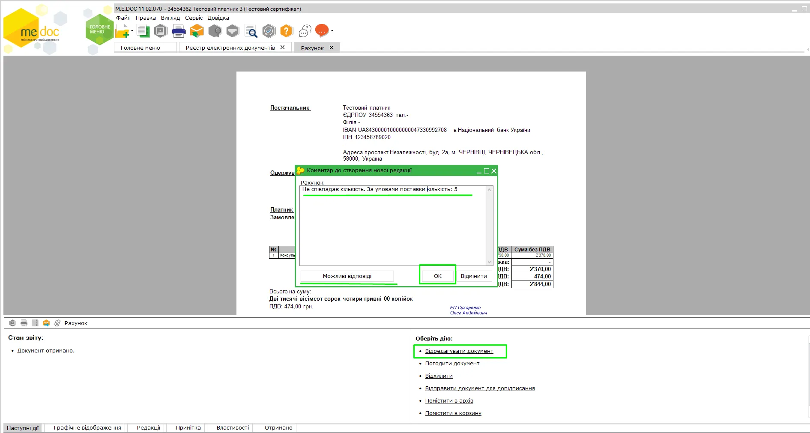810x433 pixels.
Task: Click the blue printer icon in the main toolbar
Action: pyautogui.click(x=179, y=31)
